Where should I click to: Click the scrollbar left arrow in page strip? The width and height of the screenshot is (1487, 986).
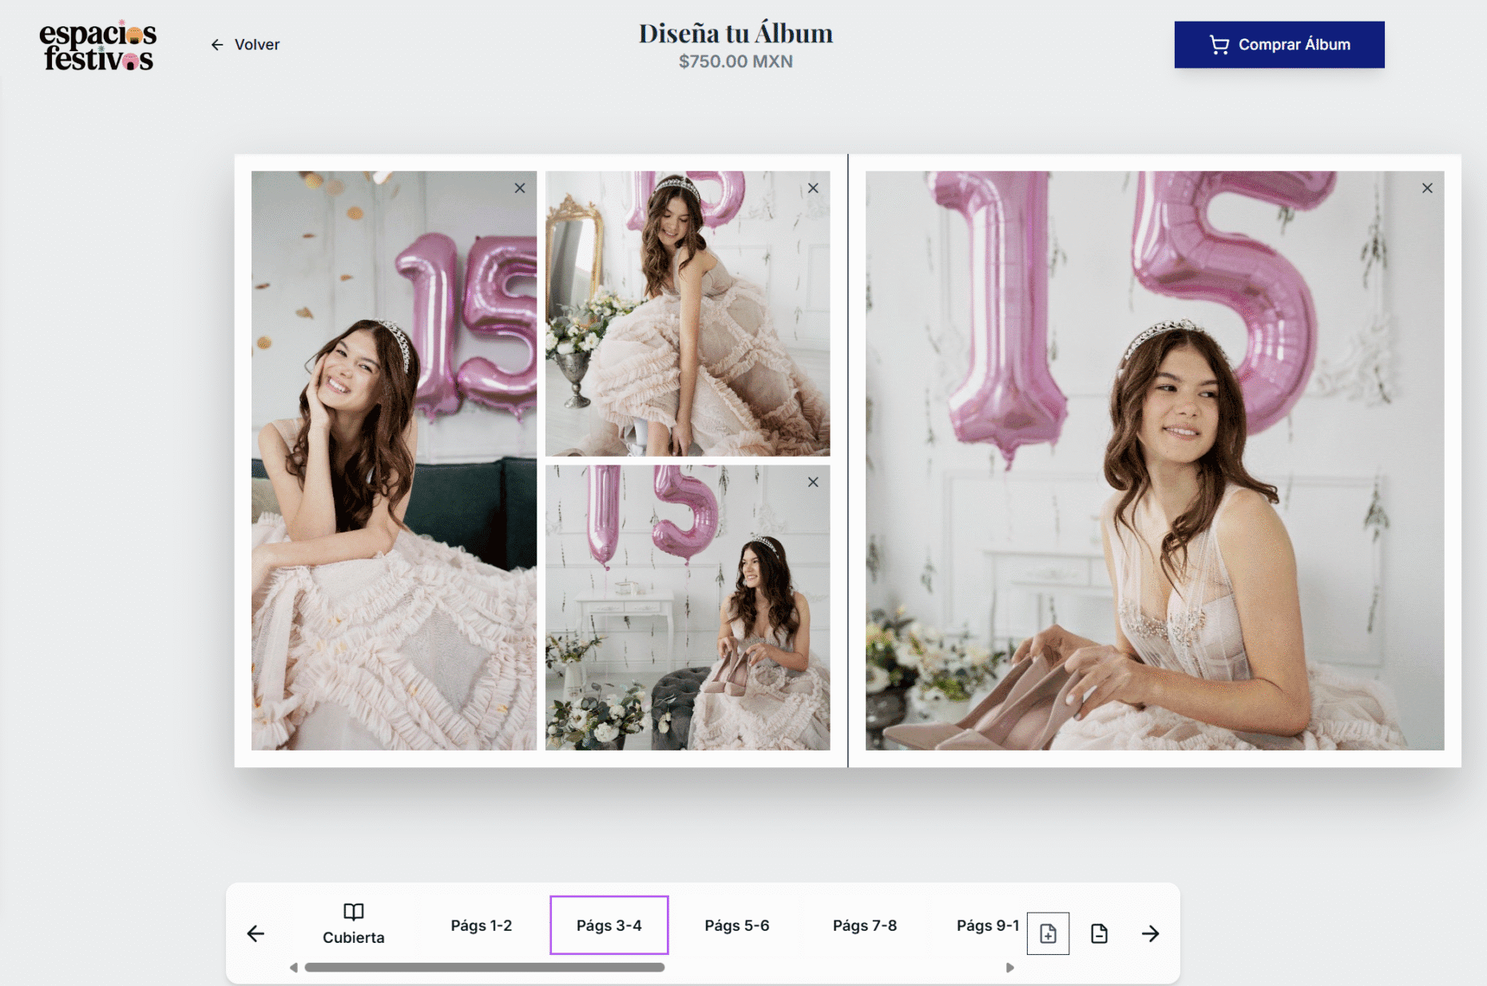[x=294, y=968]
